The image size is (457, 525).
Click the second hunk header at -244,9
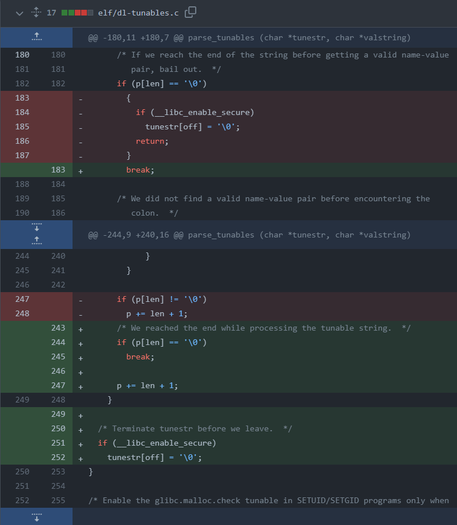coord(249,235)
